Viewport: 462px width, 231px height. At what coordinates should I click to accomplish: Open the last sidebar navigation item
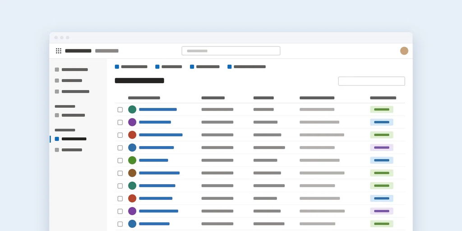(69, 150)
